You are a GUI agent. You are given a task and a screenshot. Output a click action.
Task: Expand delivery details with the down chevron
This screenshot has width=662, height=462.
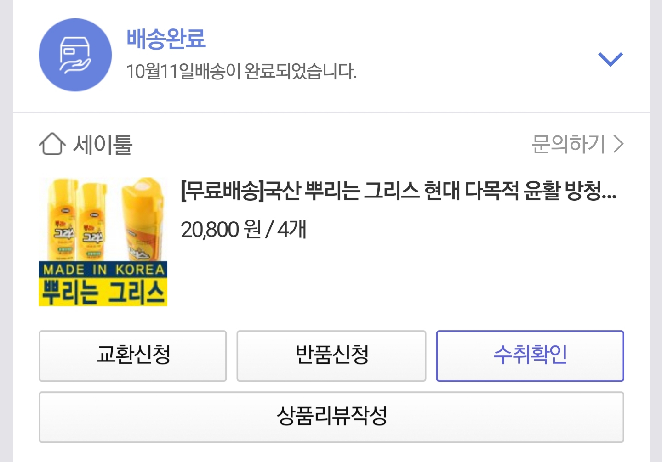click(x=610, y=59)
